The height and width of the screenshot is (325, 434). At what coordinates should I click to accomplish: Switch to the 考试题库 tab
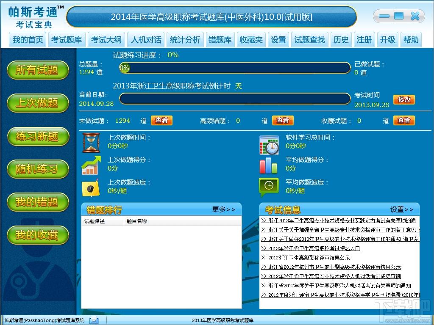[x=67, y=40]
